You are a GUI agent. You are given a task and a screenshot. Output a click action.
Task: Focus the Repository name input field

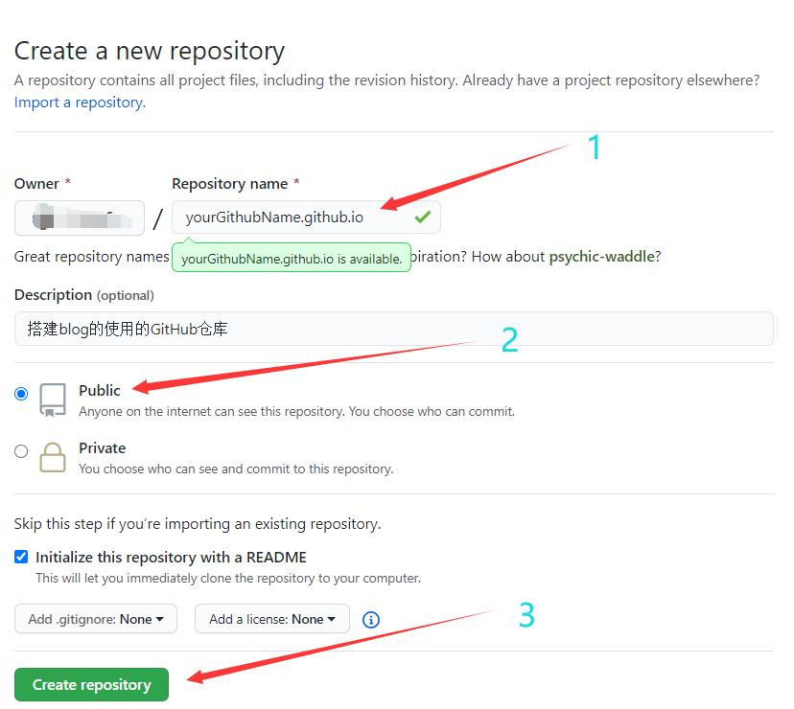306,217
